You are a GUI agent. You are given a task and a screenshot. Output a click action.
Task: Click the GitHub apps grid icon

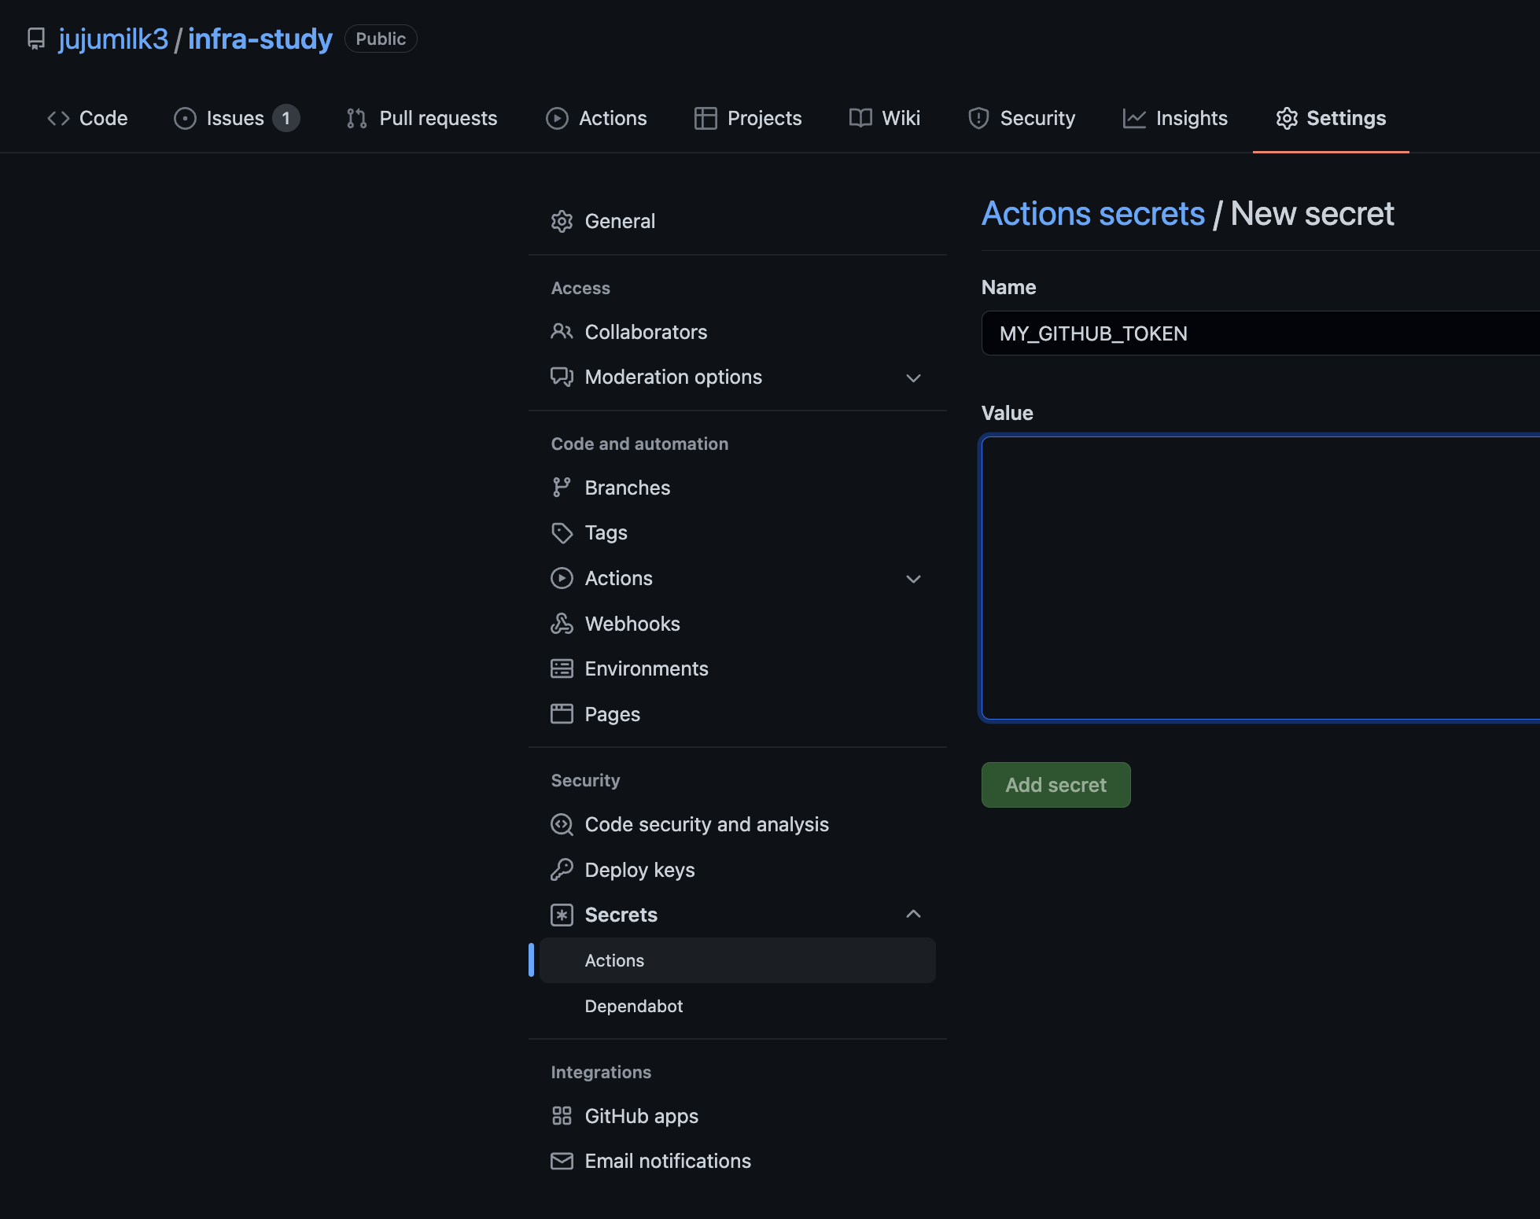tap(562, 1116)
